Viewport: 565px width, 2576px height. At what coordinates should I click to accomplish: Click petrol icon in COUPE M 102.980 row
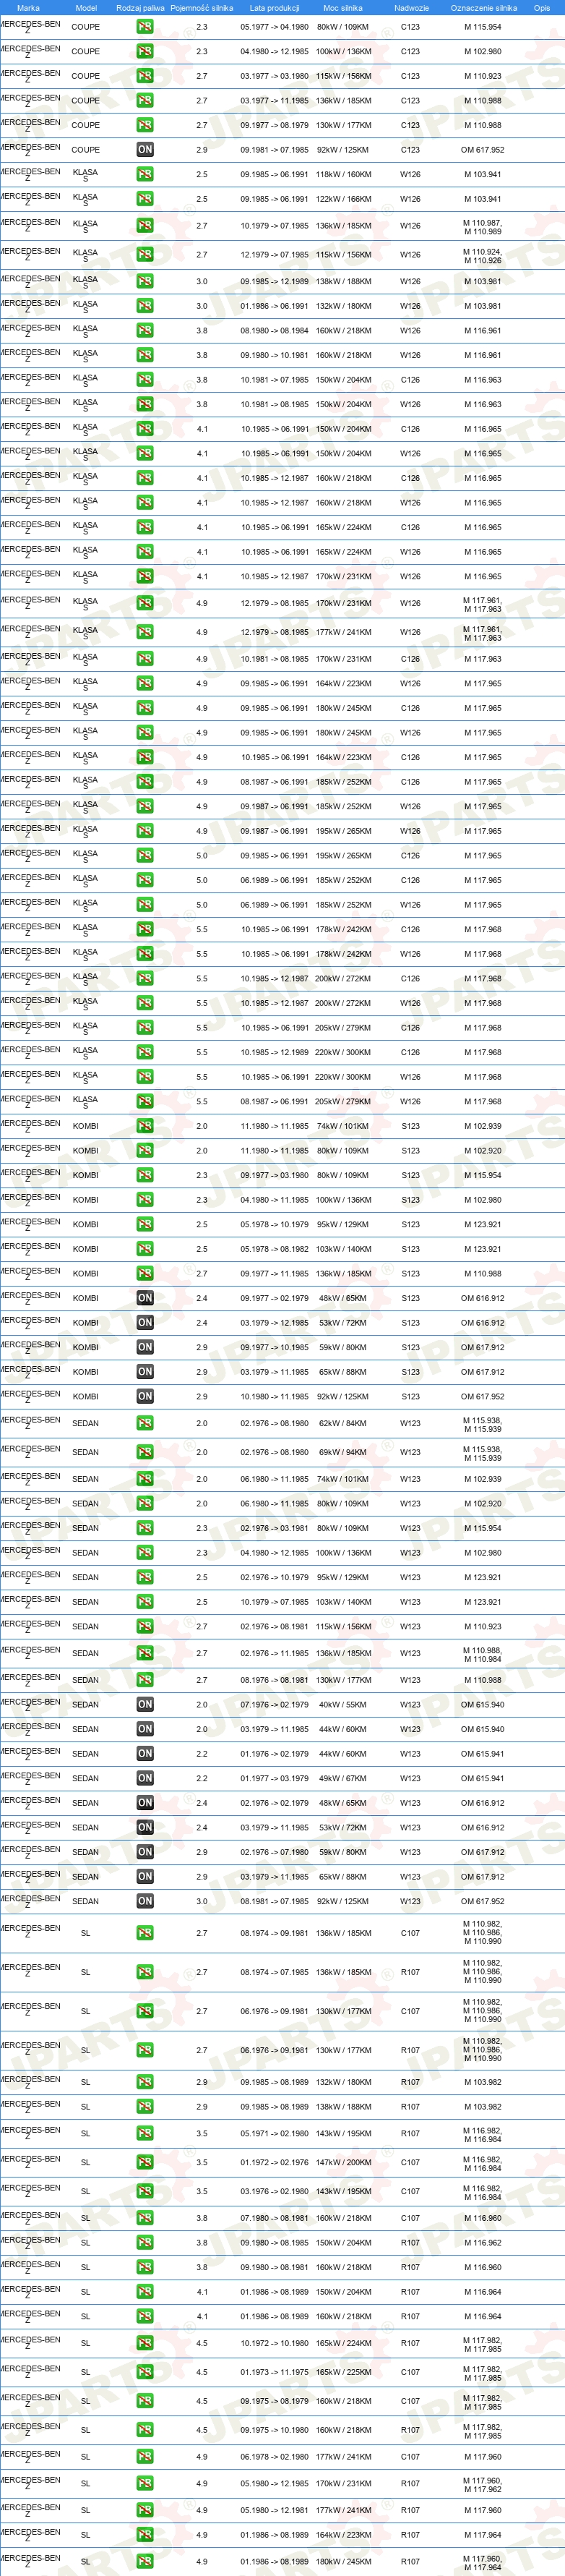145,51
